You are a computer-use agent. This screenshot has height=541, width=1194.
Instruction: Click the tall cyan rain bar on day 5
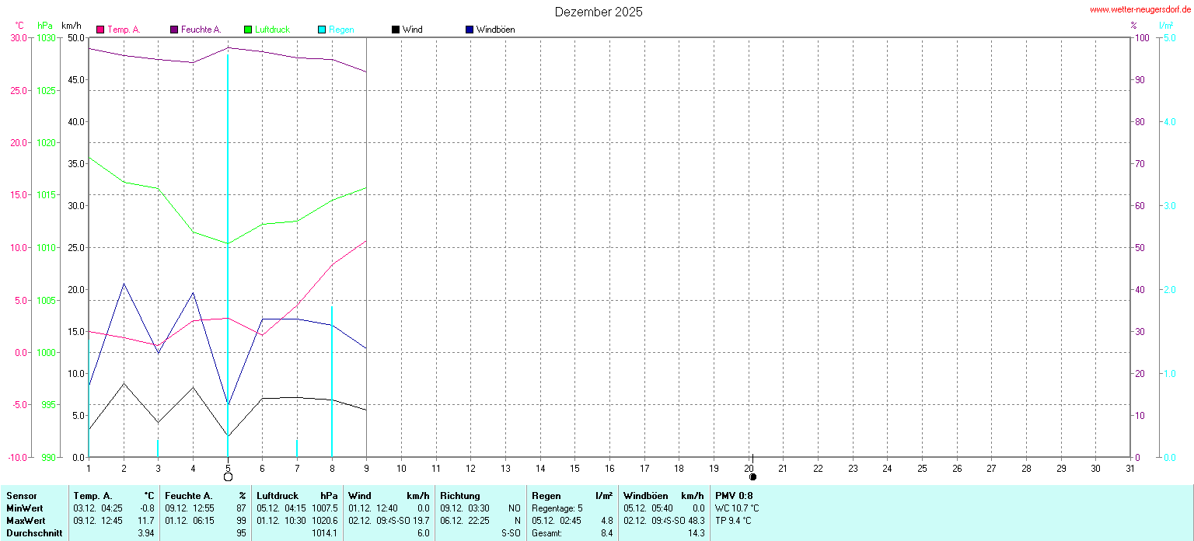coord(228,233)
